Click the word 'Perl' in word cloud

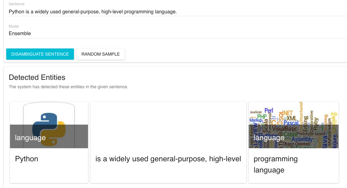[269, 111]
